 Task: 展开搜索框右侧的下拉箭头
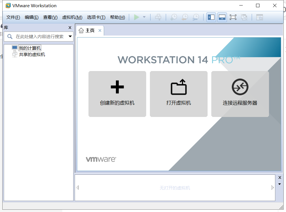(x=70, y=36)
